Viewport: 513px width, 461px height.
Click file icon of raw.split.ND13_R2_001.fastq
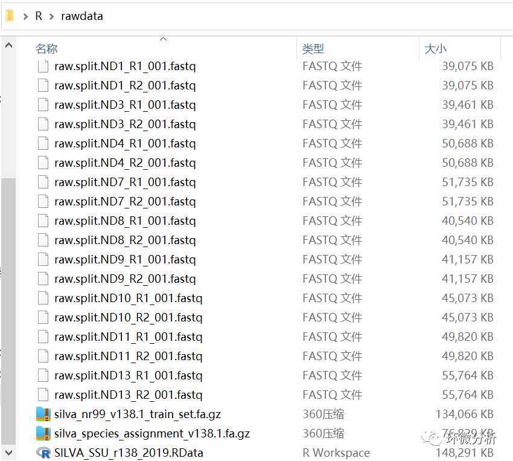pyautogui.click(x=43, y=395)
